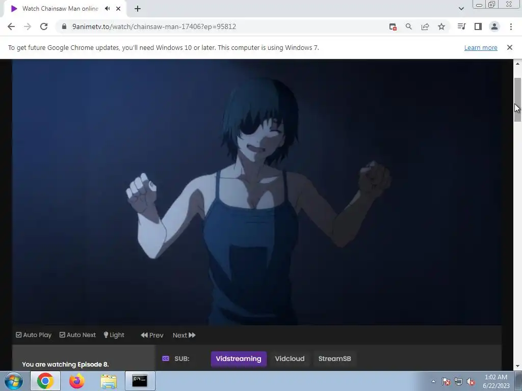Go to previous episode with Prev

[x=152, y=335]
